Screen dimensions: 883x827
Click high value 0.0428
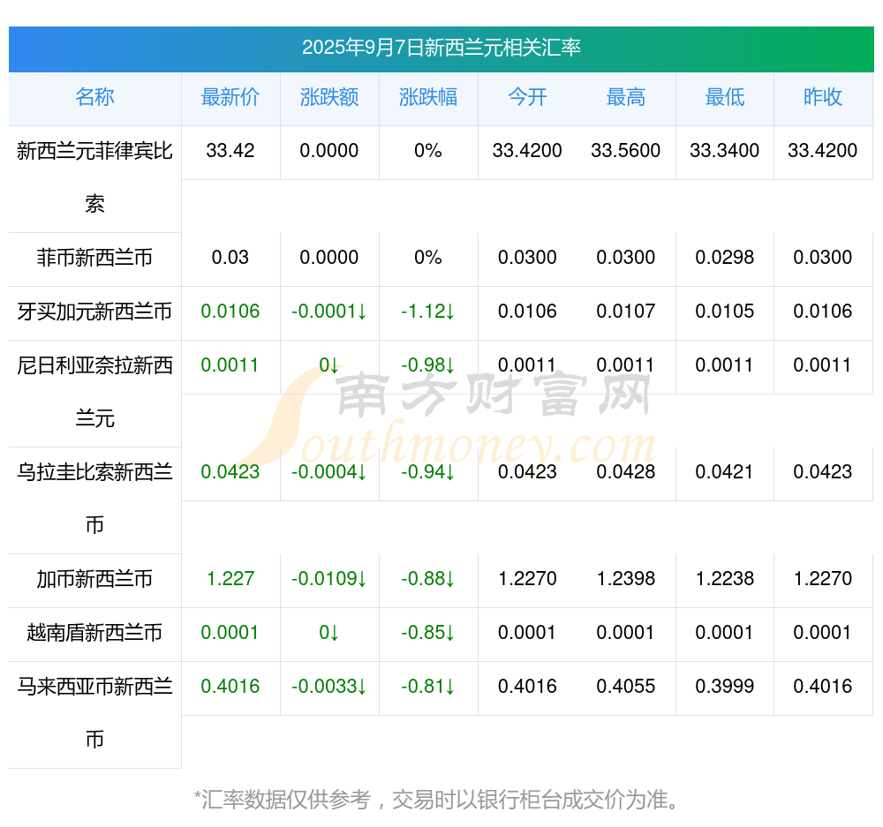coord(626,472)
